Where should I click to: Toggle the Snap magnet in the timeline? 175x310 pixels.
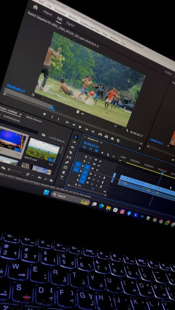[91, 149]
